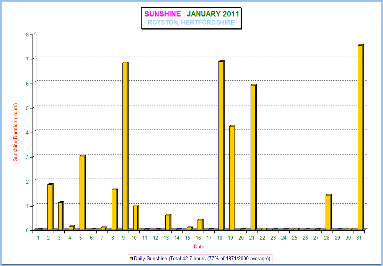Click the legend text 'Daily Sunshine (Total 42.7 hours'
This screenshot has height=266, width=383.
pos(170,259)
